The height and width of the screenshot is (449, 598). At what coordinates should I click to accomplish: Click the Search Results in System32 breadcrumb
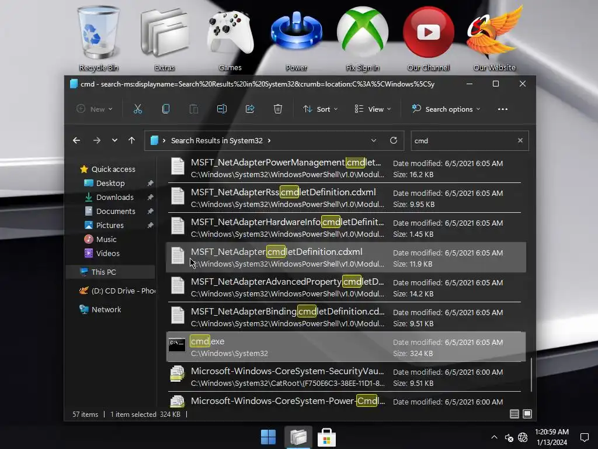point(217,140)
